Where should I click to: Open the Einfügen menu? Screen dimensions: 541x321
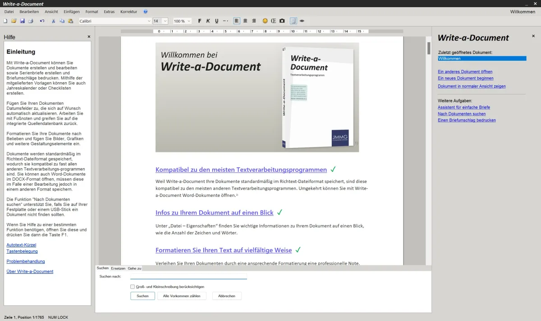point(72,12)
